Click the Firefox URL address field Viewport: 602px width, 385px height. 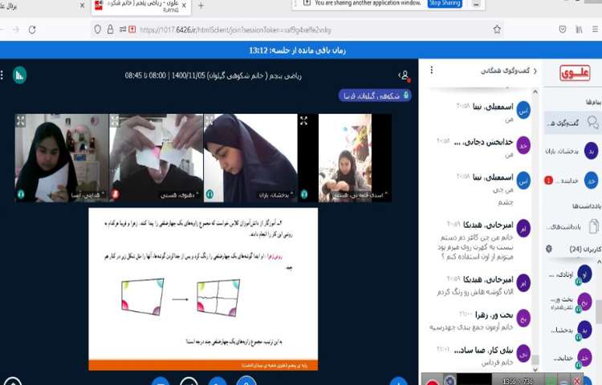298,30
